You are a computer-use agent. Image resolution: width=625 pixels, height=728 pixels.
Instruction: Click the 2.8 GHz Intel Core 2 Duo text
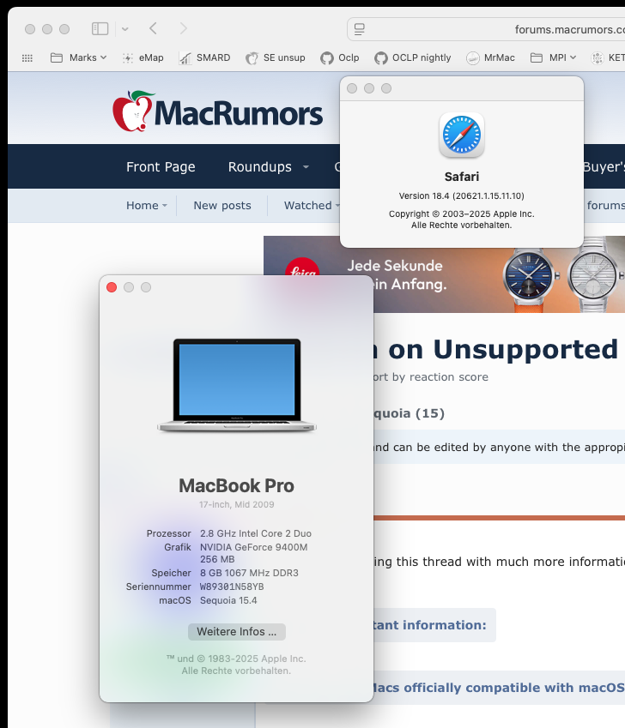tap(256, 533)
